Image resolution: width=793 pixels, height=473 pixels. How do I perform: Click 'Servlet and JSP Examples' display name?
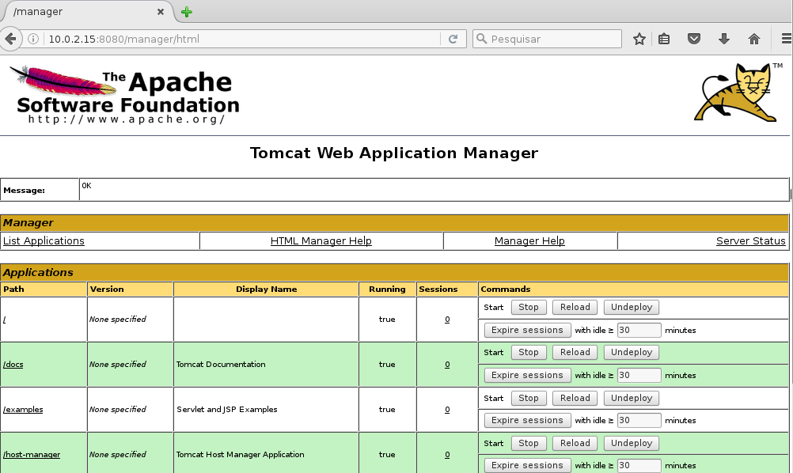227,410
